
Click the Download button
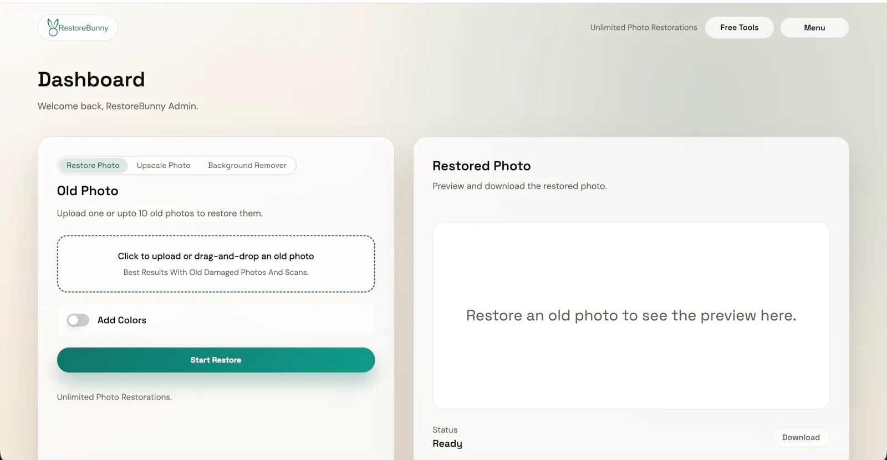click(801, 437)
